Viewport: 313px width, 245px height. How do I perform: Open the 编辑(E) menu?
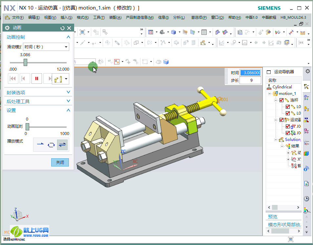coord(34,18)
